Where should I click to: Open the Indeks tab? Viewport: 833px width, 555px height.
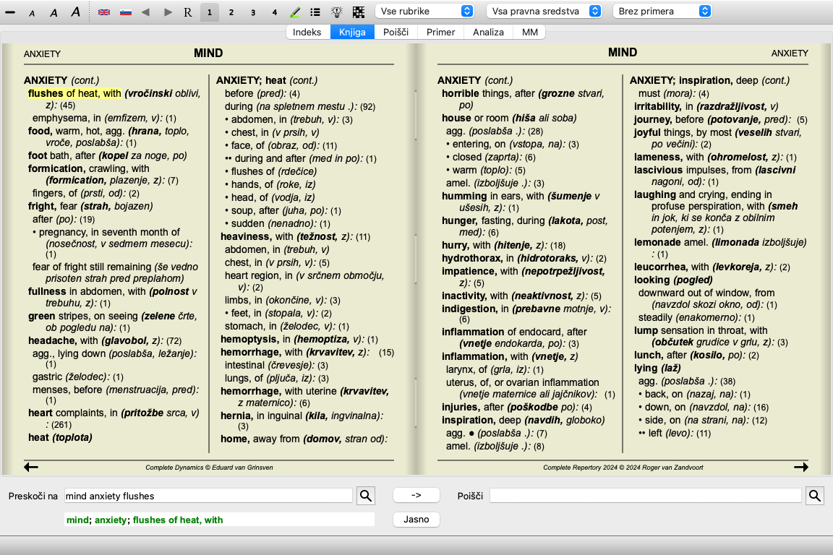tap(307, 33)
